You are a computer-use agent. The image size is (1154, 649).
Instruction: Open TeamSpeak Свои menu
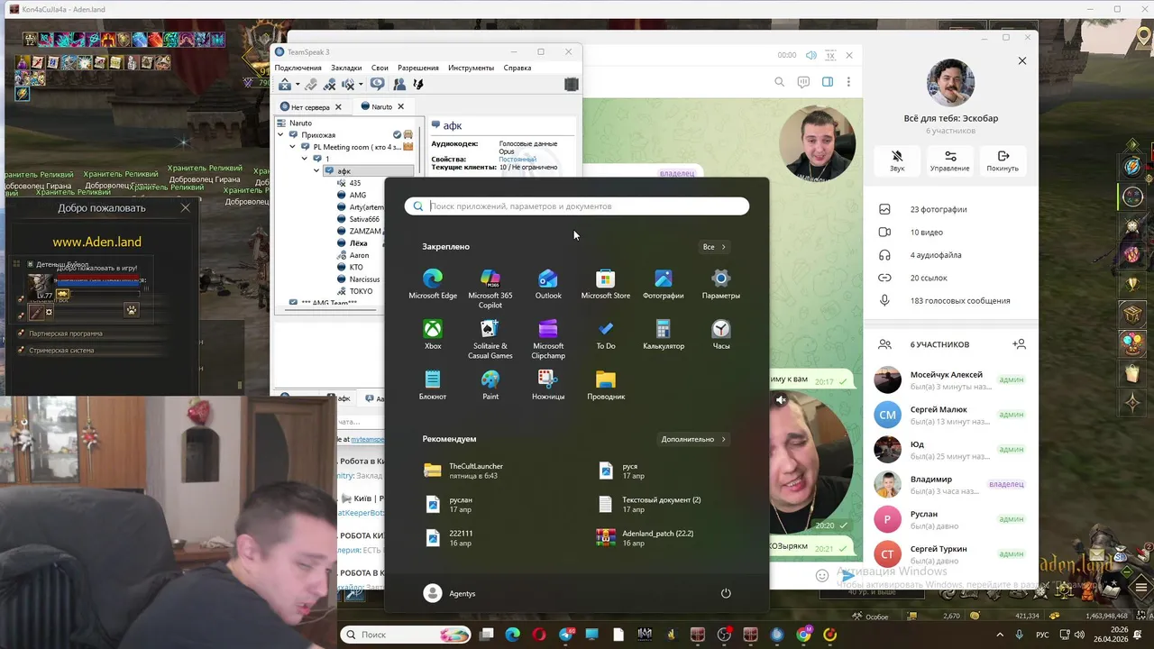(x=380, y=68)
